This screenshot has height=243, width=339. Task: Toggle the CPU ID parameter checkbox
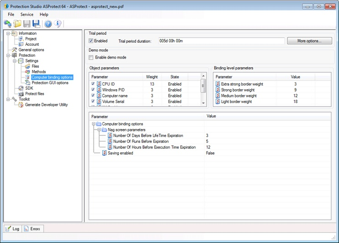click(93, 84)
